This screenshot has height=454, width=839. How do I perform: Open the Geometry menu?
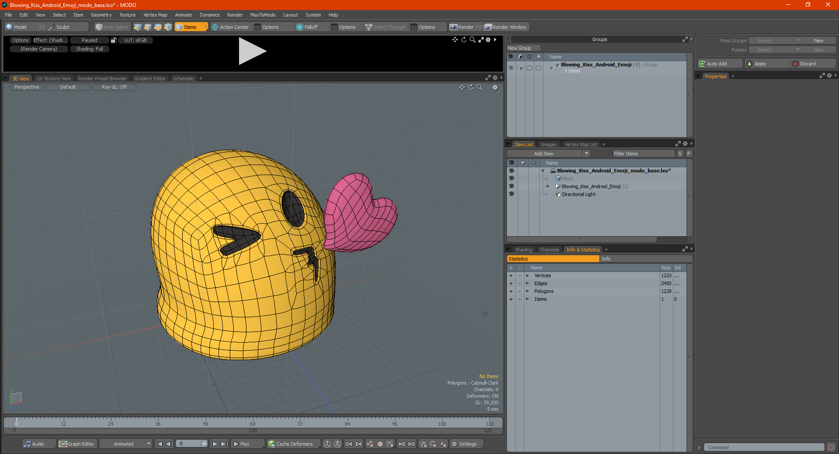pyautogui.click(x=101, y=15)
